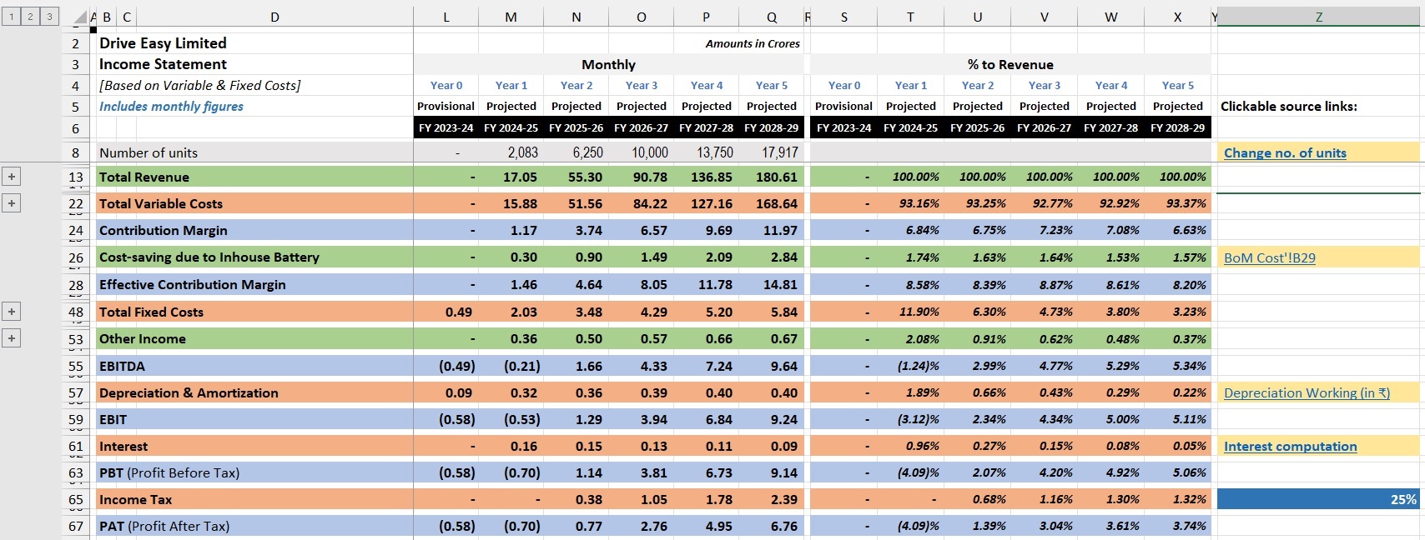Click outline level 1 button
Viewport: 1425px width, 540px height.
click(12, 17)
